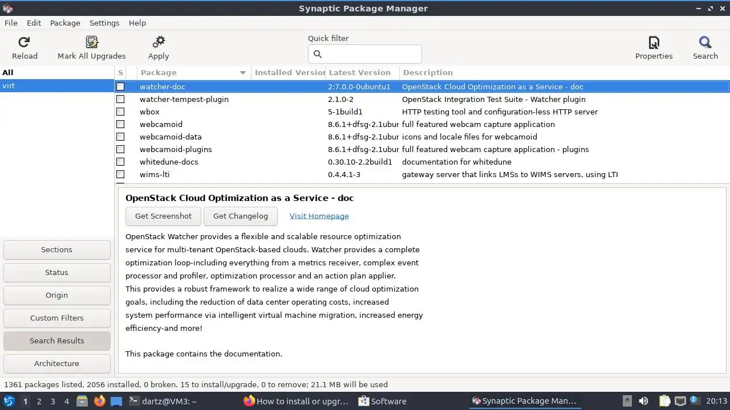Click the Apply gear icon
730x410 pixels.
pyautogui.click(x=159, y=42)
